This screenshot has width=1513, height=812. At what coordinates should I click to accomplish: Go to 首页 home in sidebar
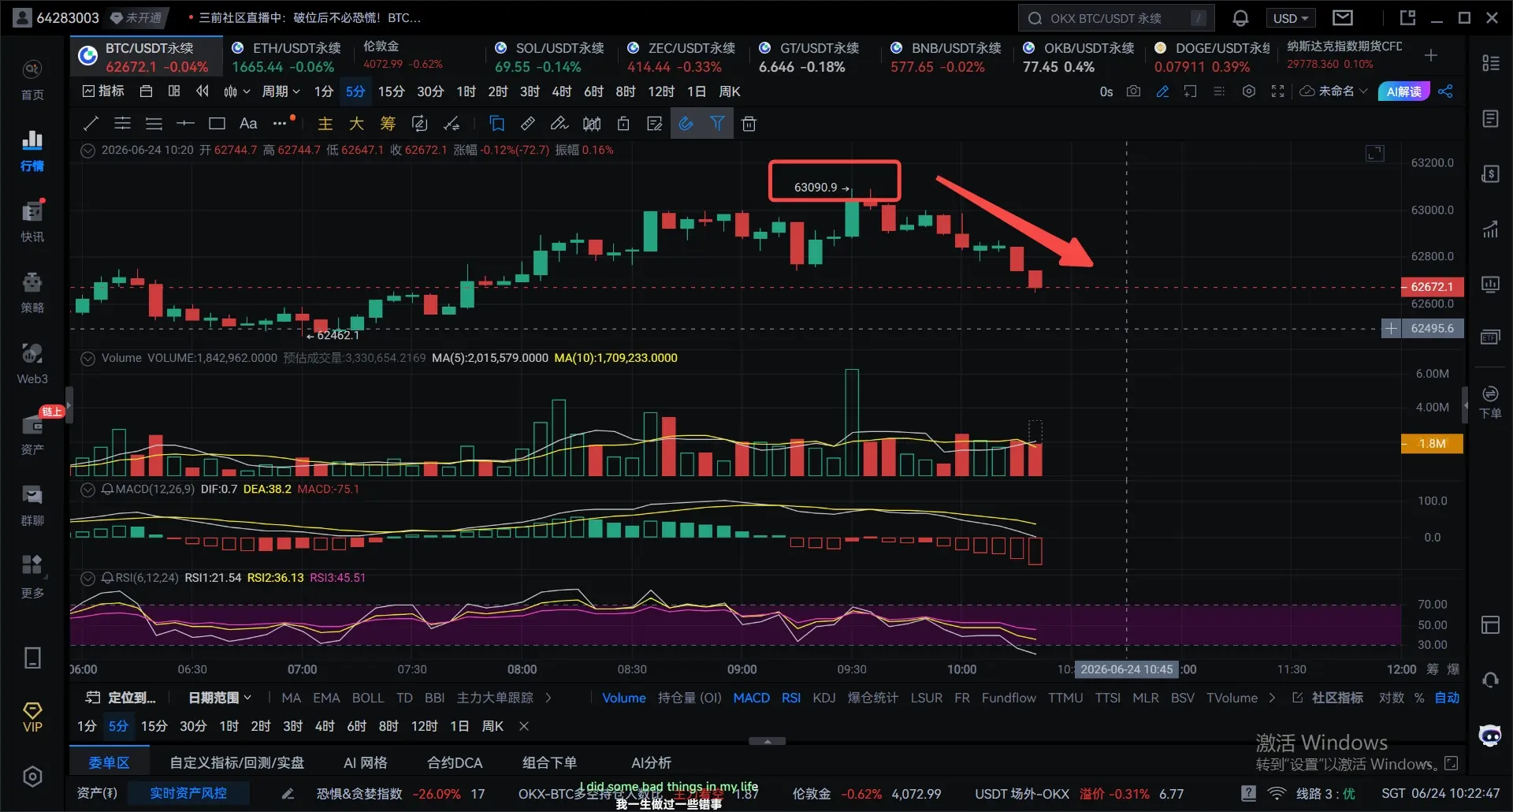[32, 80]
